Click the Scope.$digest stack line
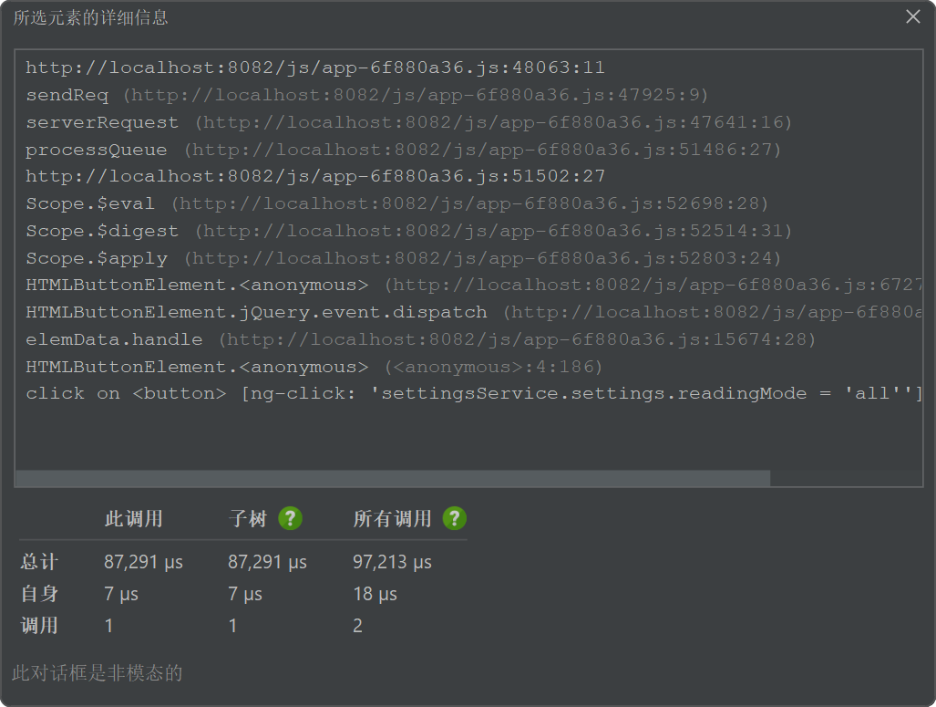 (x=408, y=231)
